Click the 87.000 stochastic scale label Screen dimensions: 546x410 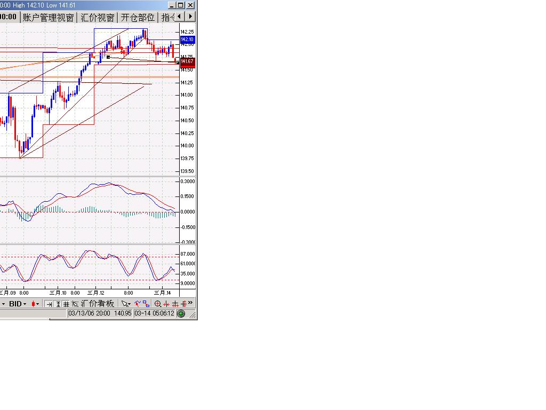click(x=188, y=254)
